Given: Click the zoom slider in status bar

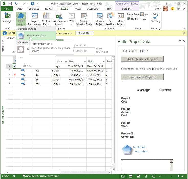Looking at the screenshot, I should click(178, 176).
